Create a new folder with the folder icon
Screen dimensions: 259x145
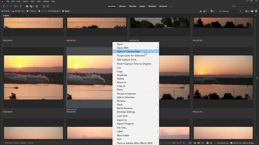[252, 11]
